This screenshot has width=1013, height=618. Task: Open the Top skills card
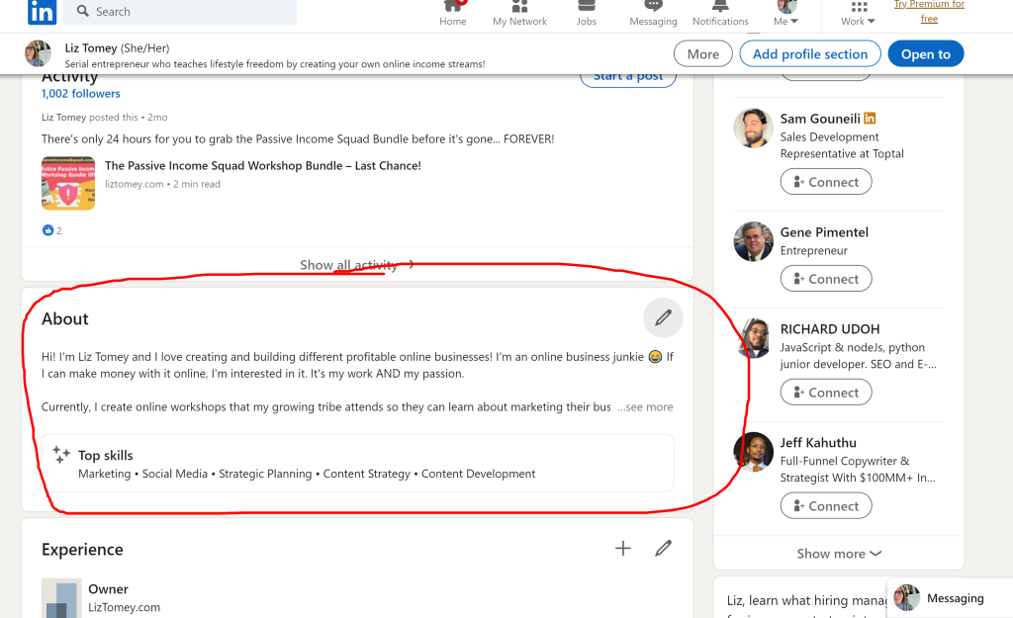[357, 463]
